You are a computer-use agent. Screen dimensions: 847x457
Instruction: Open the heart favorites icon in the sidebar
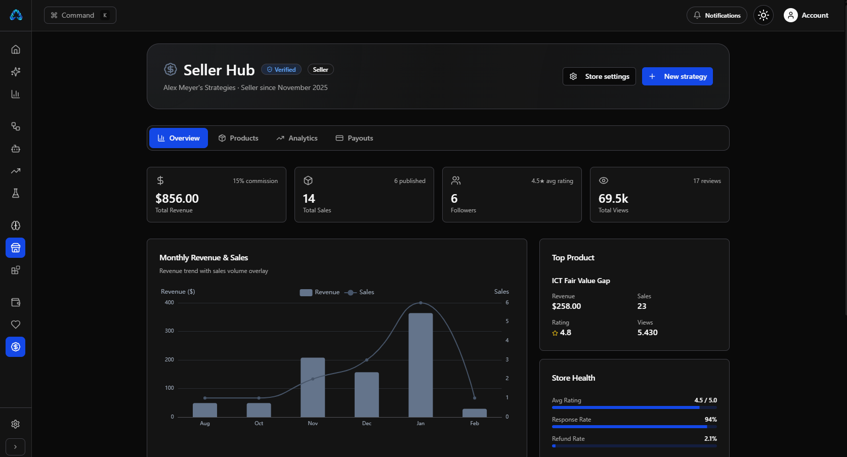click(x=16, y=325)
